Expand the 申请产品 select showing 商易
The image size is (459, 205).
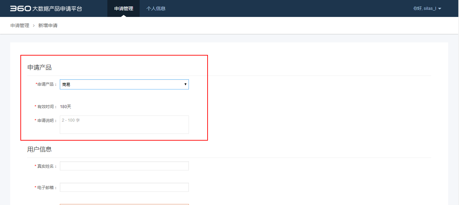click(121, 84)
